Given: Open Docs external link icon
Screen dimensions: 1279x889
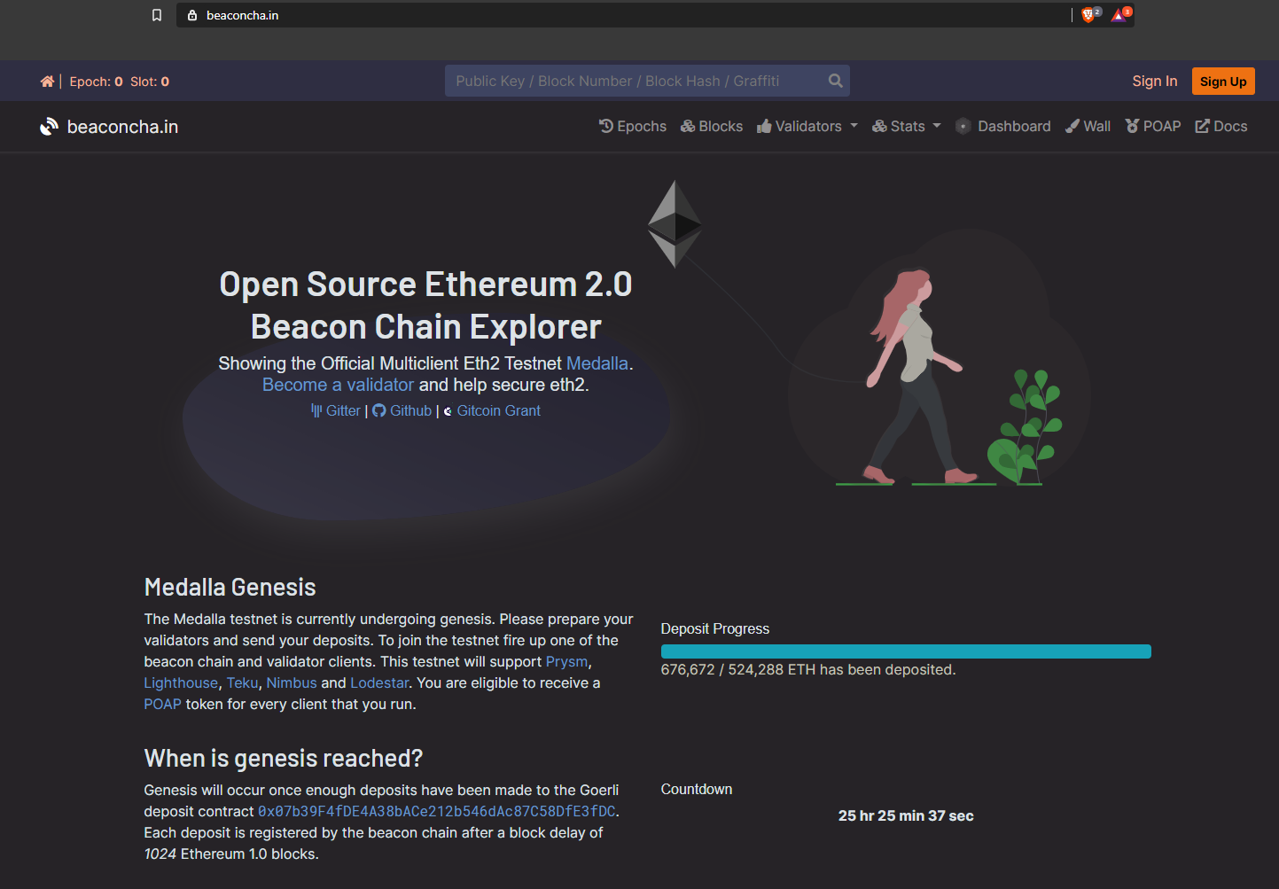Looking at the screenshot, I should coord(1202,126).
